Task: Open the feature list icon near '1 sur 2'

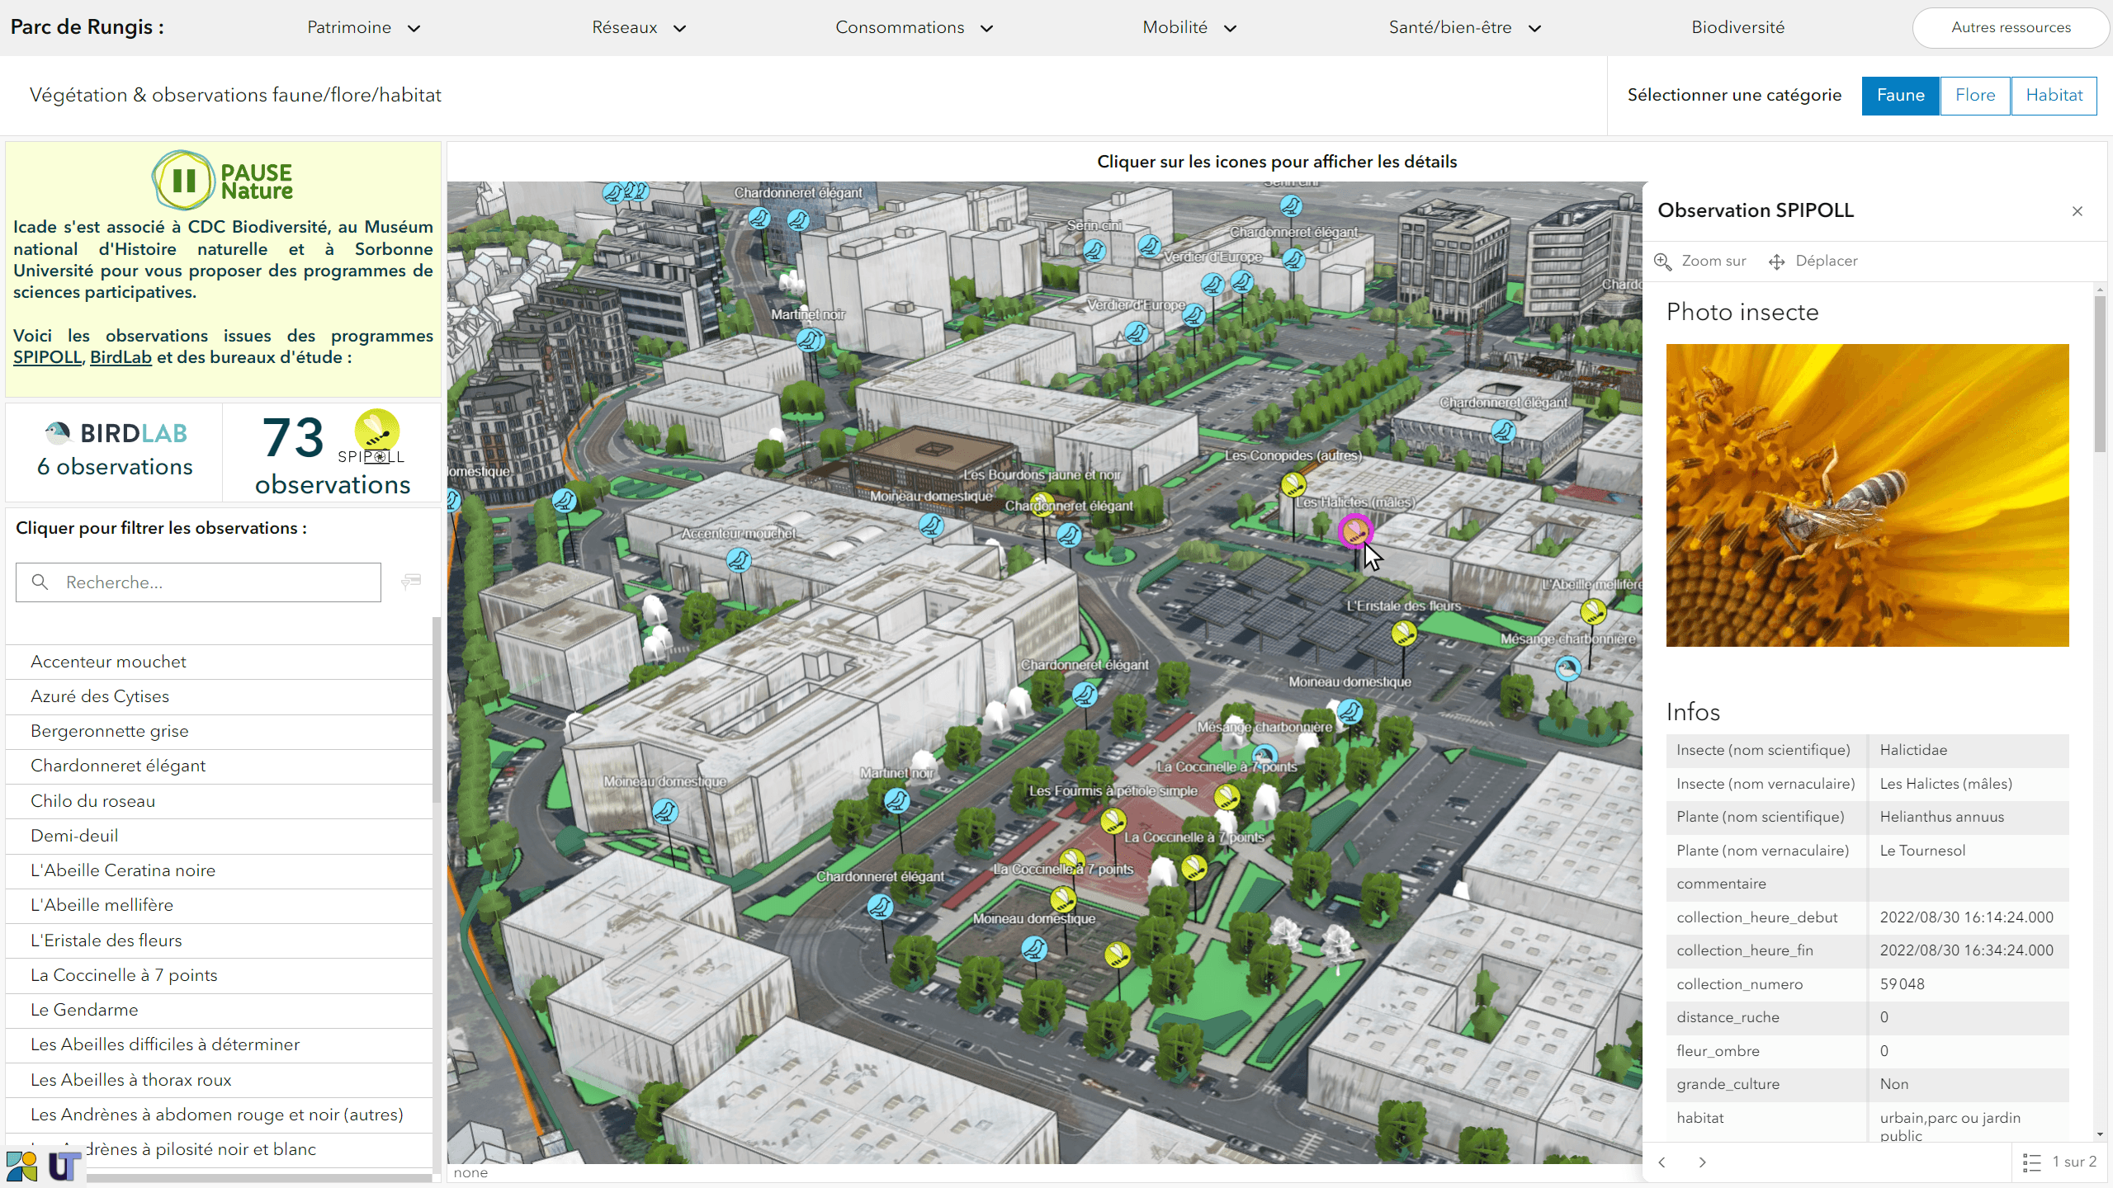Action: (x=2032, y=1162)
